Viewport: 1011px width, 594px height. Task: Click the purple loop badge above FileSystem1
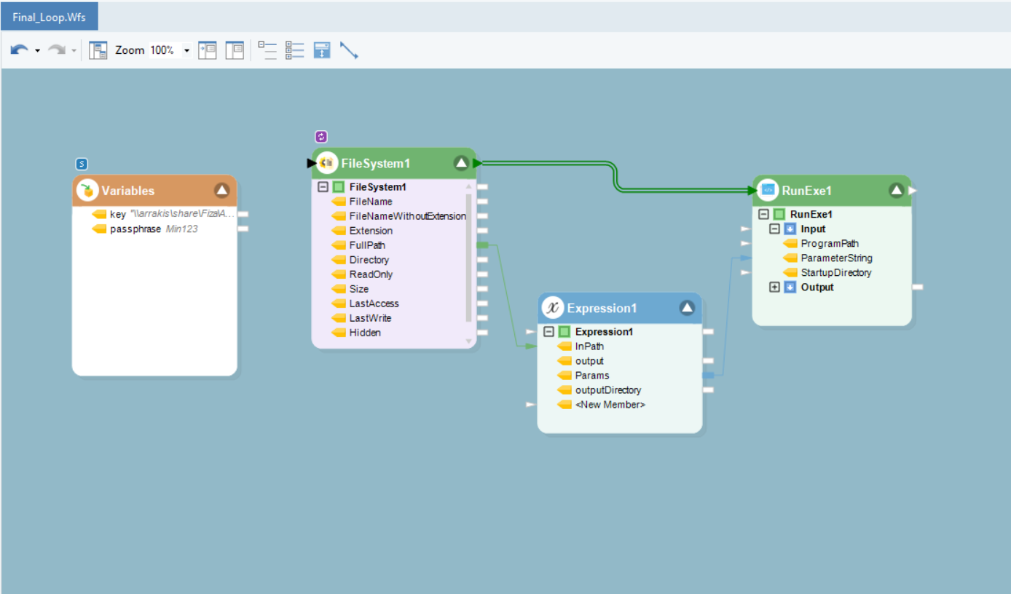(x=321, y=136)
